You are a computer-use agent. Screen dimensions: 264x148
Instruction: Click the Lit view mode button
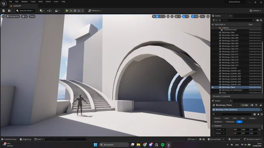point(24,16)
